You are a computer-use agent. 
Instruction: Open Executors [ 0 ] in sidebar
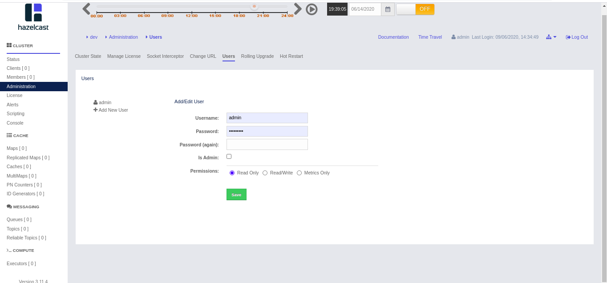click(x=21, y=263)
